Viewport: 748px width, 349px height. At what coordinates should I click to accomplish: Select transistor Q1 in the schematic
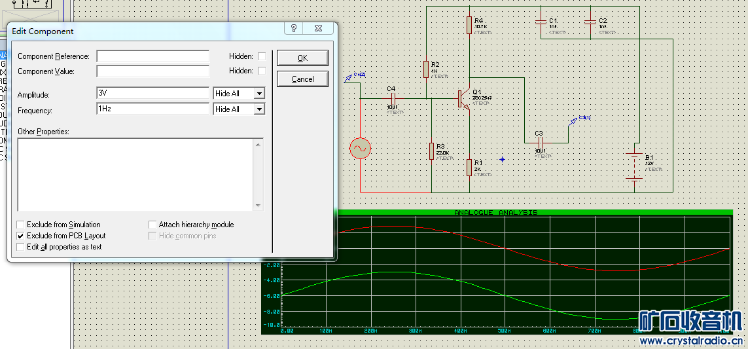463,99
